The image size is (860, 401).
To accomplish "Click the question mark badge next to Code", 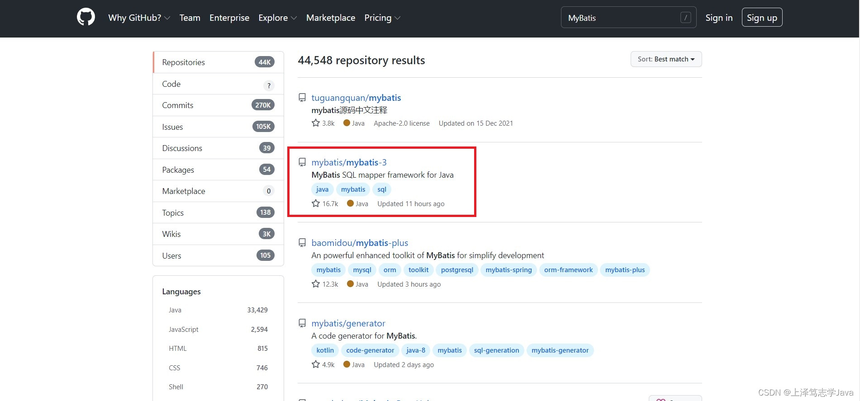I will click(269, 85).
